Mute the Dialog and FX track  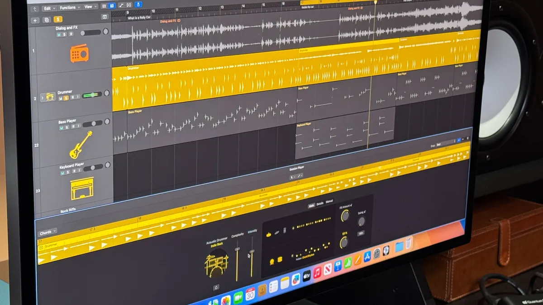(x=59, y=34)
